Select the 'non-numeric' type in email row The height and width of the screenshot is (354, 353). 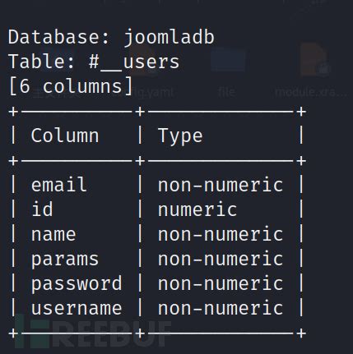pos(221,185)
